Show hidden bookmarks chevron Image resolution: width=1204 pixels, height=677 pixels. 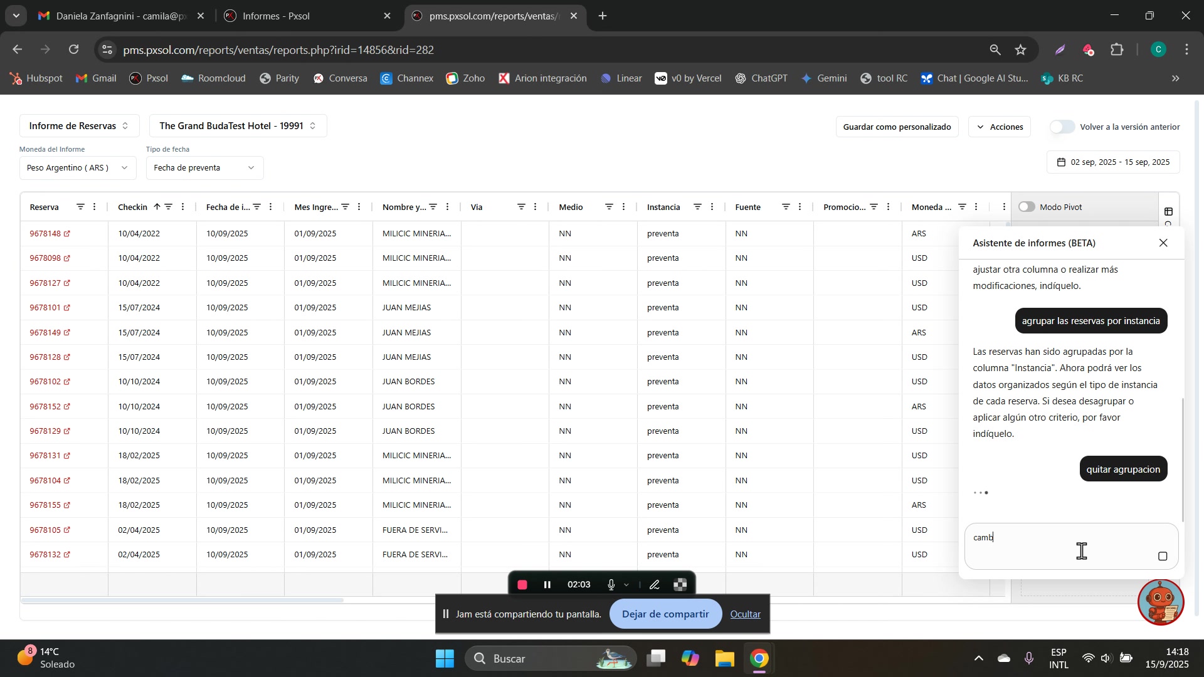(x=1176, y=79)
